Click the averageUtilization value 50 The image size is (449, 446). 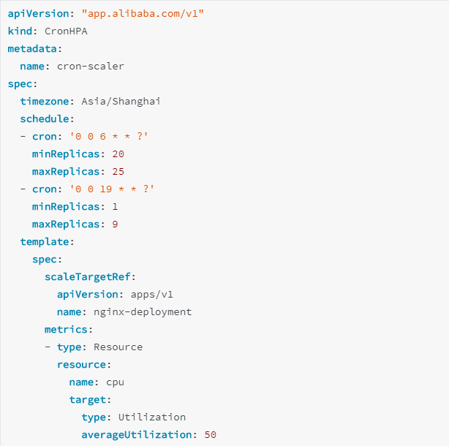click(x=211, y=434)
